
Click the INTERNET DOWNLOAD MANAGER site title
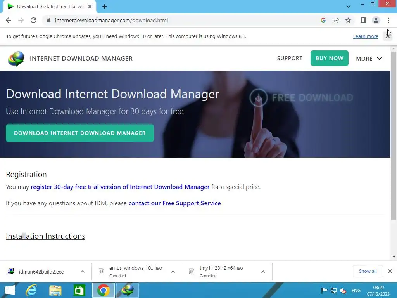(x=81, y=58)
